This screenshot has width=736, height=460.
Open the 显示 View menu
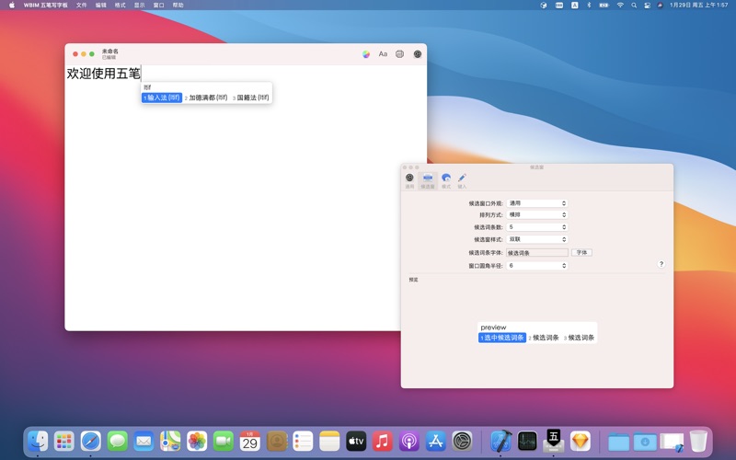coord(140,6)
